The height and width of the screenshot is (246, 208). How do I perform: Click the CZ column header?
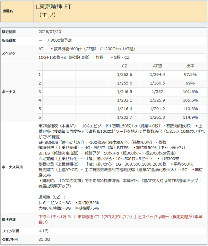coord(124,66)
